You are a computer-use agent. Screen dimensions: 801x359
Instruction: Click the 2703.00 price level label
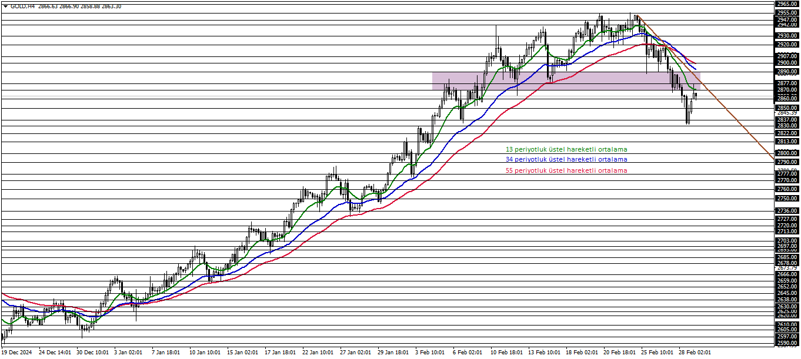point(786,241)
